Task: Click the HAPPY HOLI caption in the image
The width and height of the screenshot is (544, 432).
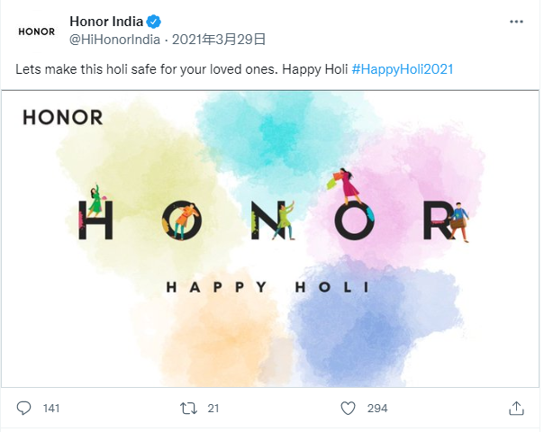Action: (269, 287)
